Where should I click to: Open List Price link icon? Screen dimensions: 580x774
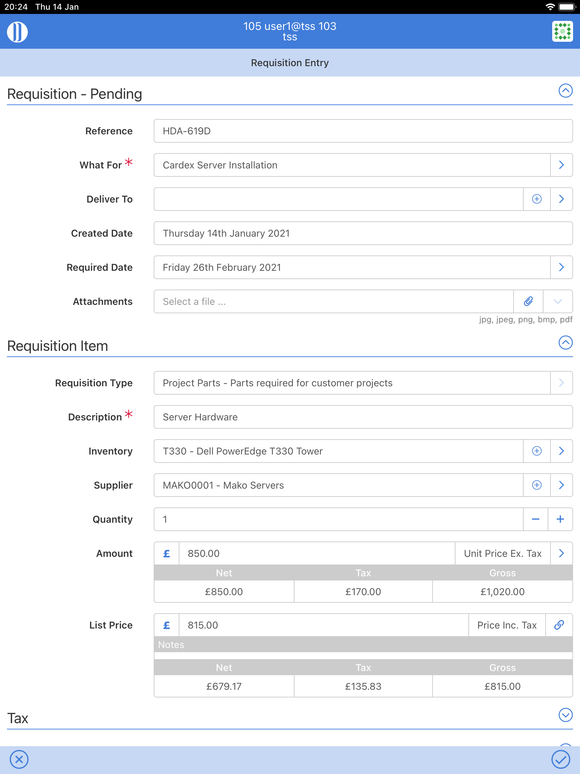pyautogui.click(x=559, y=625)
